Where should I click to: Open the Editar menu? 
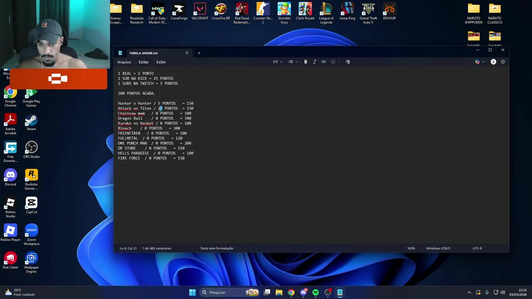(143, 62)
